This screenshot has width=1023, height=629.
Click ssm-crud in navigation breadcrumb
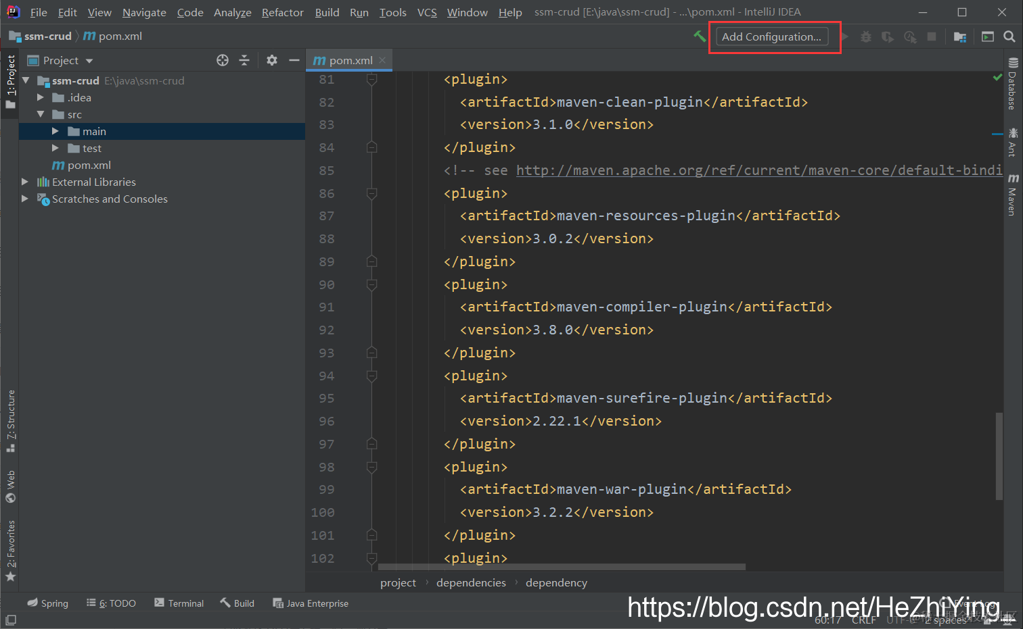point(47,36)
